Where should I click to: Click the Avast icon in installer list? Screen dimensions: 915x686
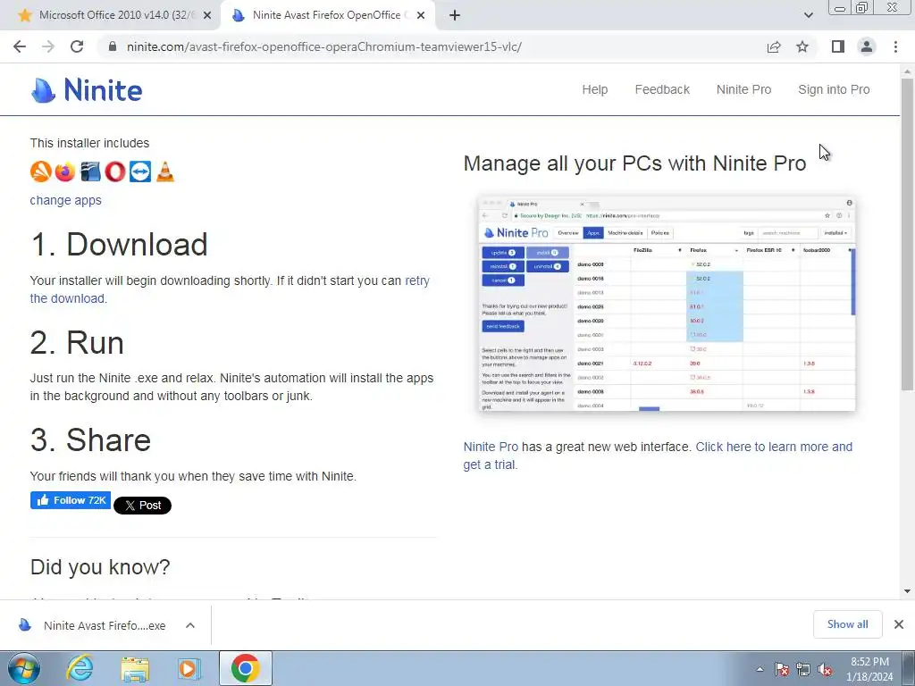[x=40, y=171]
